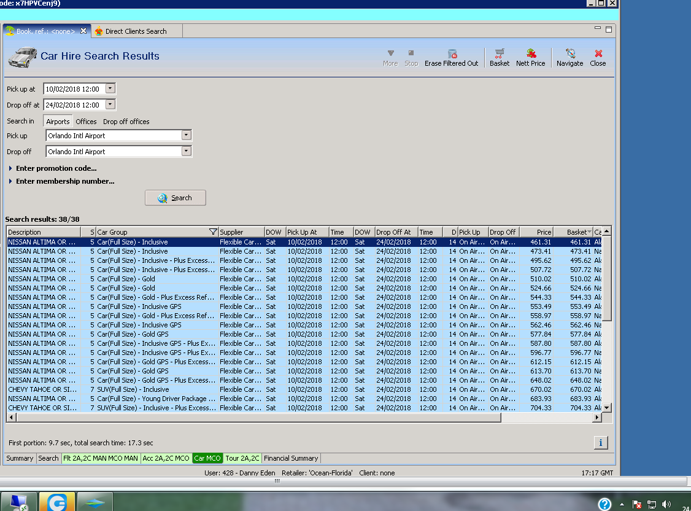Switch to the Direct Clients Search tab
Image resolution: width=691 pixels, height=511 pixels.
135,31
